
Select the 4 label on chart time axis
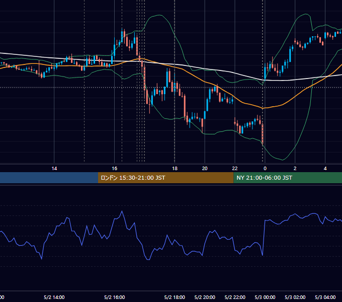pos(325,169)
